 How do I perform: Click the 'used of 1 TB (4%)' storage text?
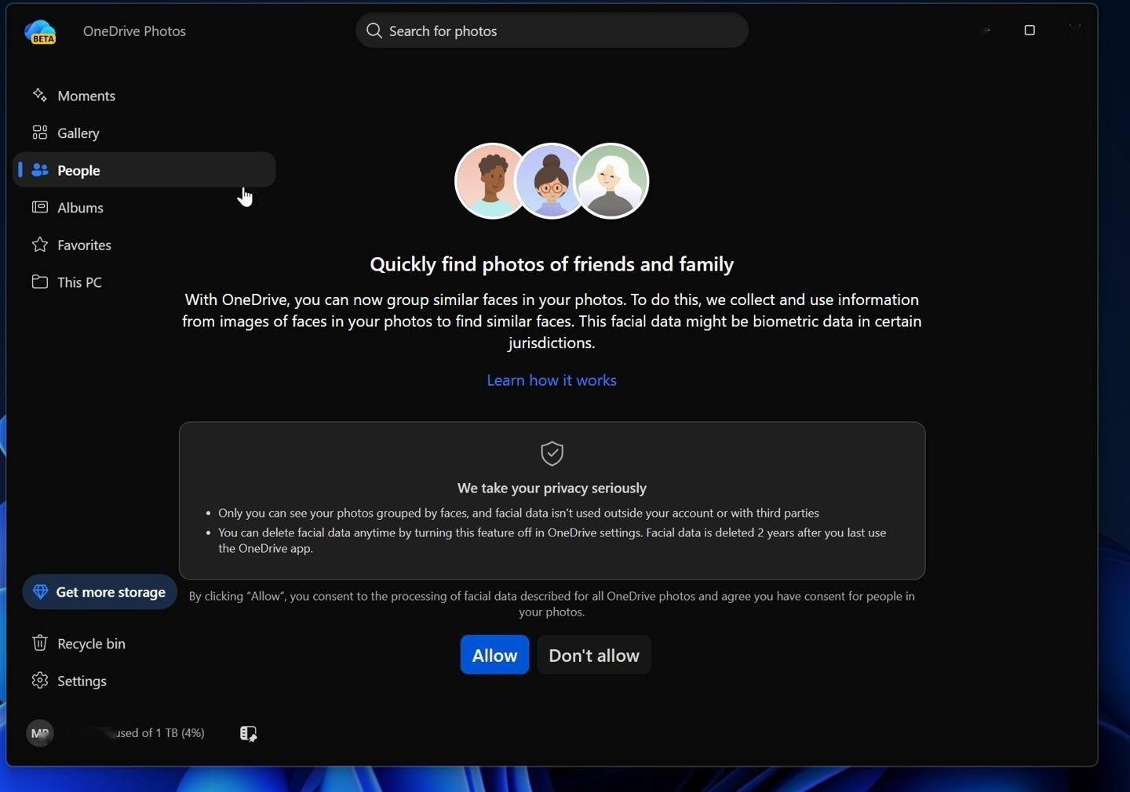pyautogui.click(x=159, y=733)
